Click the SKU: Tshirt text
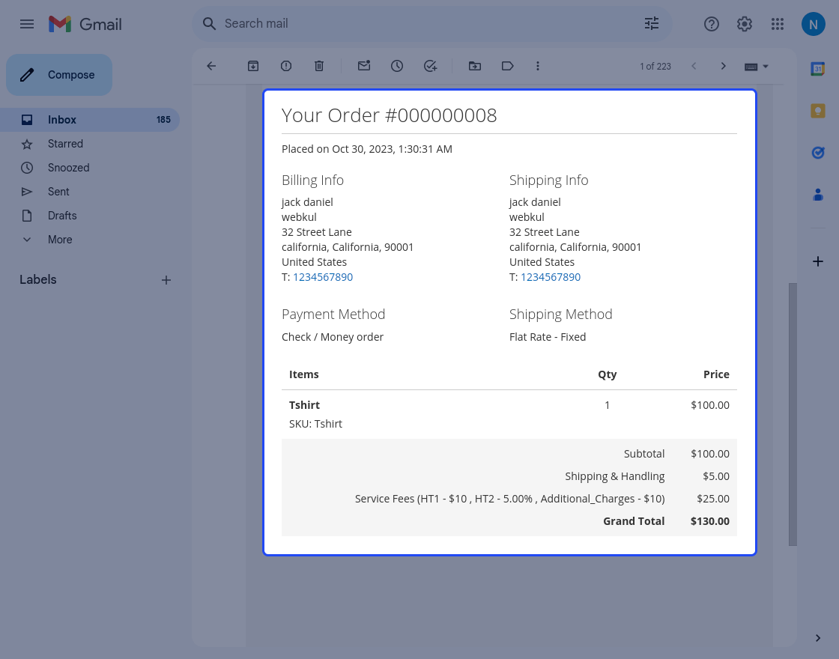Image resolution: width=839 pixels, height=659 pixels. 315,424
